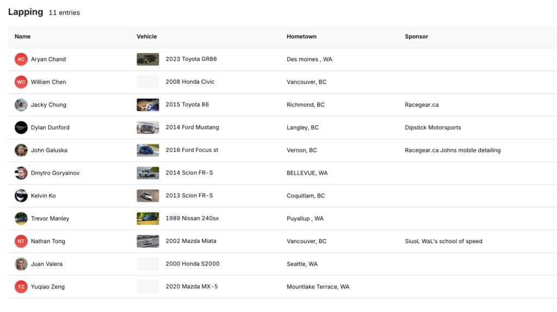Open John Galuska's name link
The image size is (557, 312).
point(49,150)
